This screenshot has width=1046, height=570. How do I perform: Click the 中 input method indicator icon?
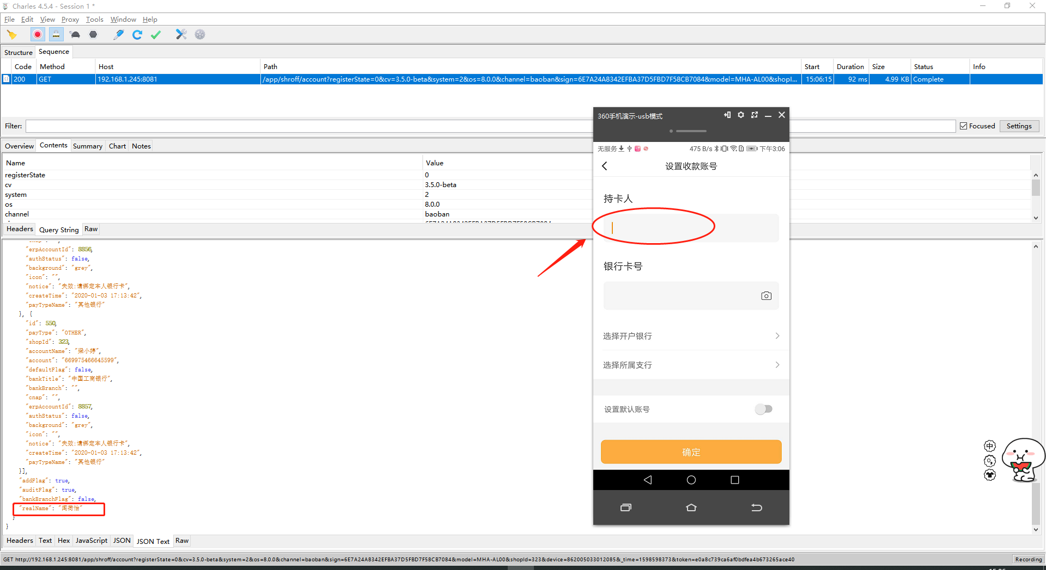(x=990, y=446)
